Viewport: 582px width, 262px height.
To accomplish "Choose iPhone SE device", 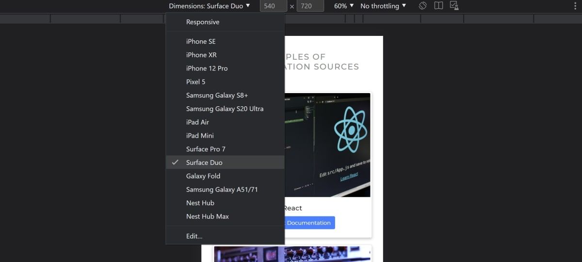I will click(x=225, y=41).
